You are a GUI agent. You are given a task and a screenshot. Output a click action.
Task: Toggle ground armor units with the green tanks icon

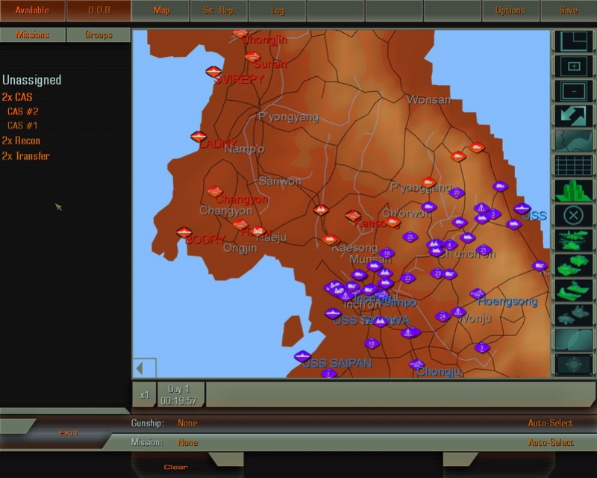pyautogui.click(x=573, y=265)
